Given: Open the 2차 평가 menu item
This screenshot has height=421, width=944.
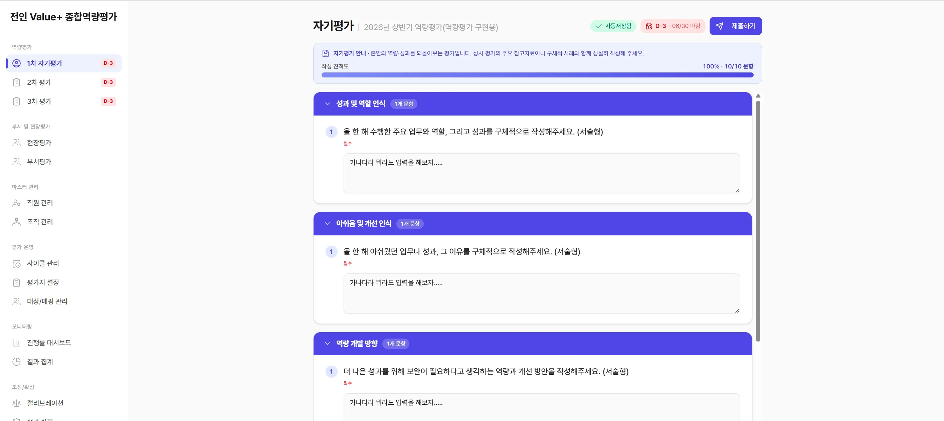Looking at the screenshot, I should tap(64, 82).
